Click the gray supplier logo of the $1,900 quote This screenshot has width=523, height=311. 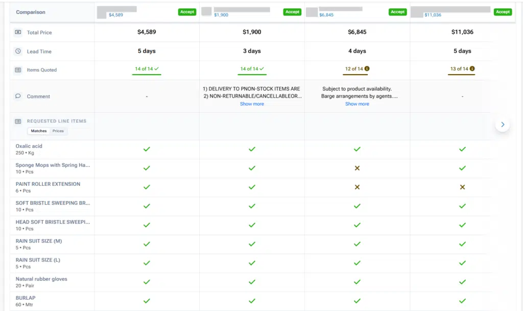click(x=206, y=11)
